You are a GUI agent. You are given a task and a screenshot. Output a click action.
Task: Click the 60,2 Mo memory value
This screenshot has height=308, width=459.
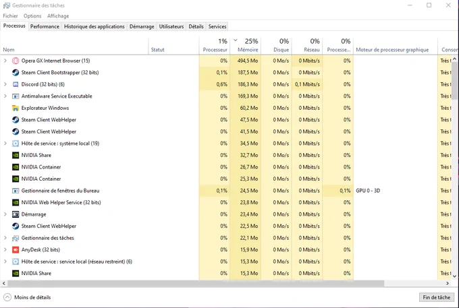pos(249,108)
